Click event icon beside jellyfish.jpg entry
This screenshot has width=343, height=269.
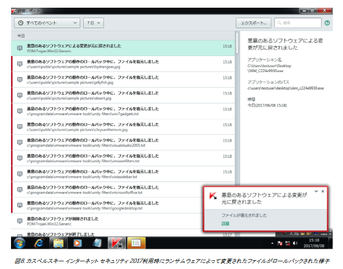pyautogui.click(x=20, y=80)
